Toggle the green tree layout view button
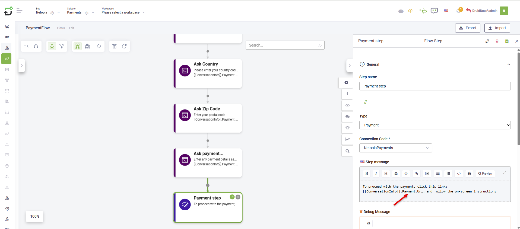This screenshot has height=229, width=520. [x=52, y=46]
